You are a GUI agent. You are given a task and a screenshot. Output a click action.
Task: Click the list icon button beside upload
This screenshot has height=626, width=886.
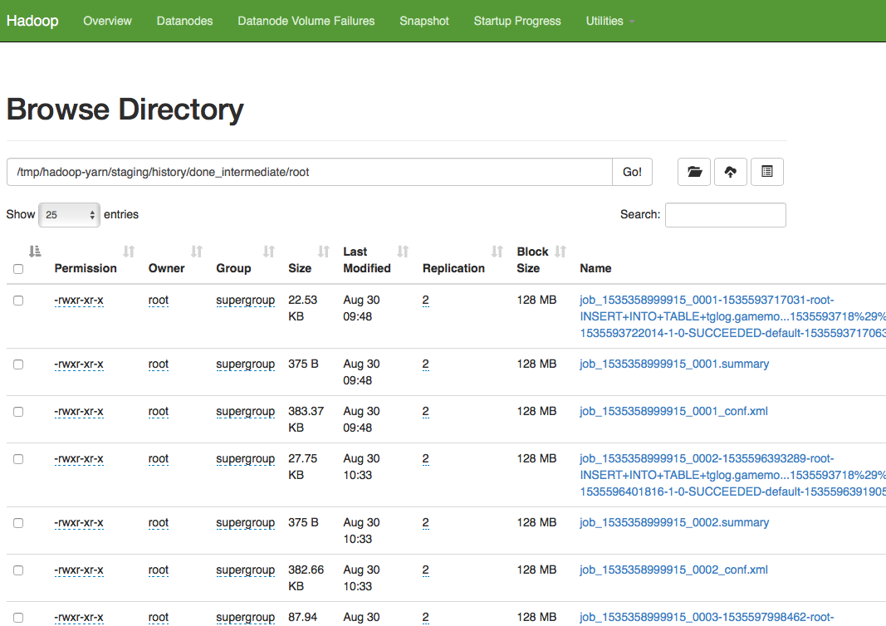[x=766, y=172]
